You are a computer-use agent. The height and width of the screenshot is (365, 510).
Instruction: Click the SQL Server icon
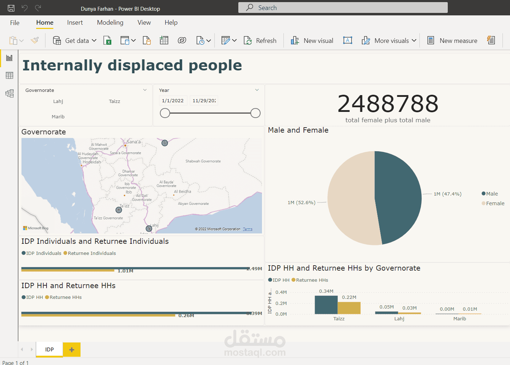pos(147,40)
